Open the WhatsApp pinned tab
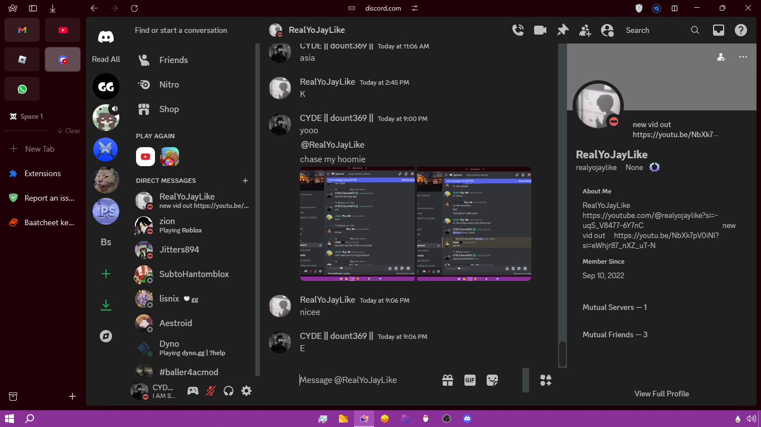This screenshot has width=761, height=427. click(22, 89)
